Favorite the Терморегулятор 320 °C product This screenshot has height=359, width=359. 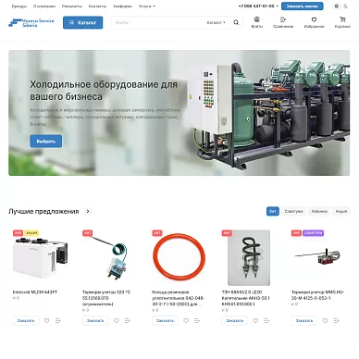point(117,321)
